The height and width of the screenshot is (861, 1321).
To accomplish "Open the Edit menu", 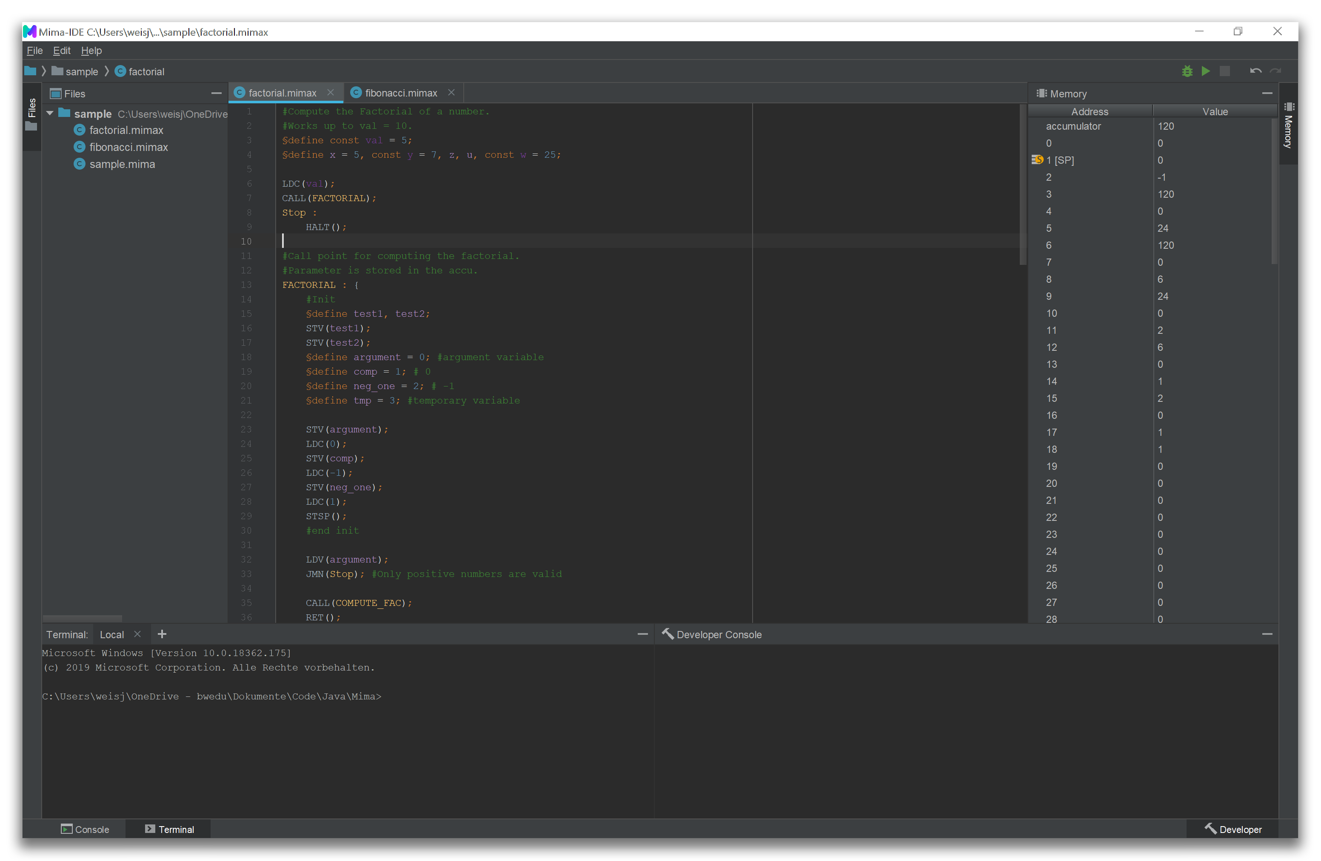I will (61, 51).
